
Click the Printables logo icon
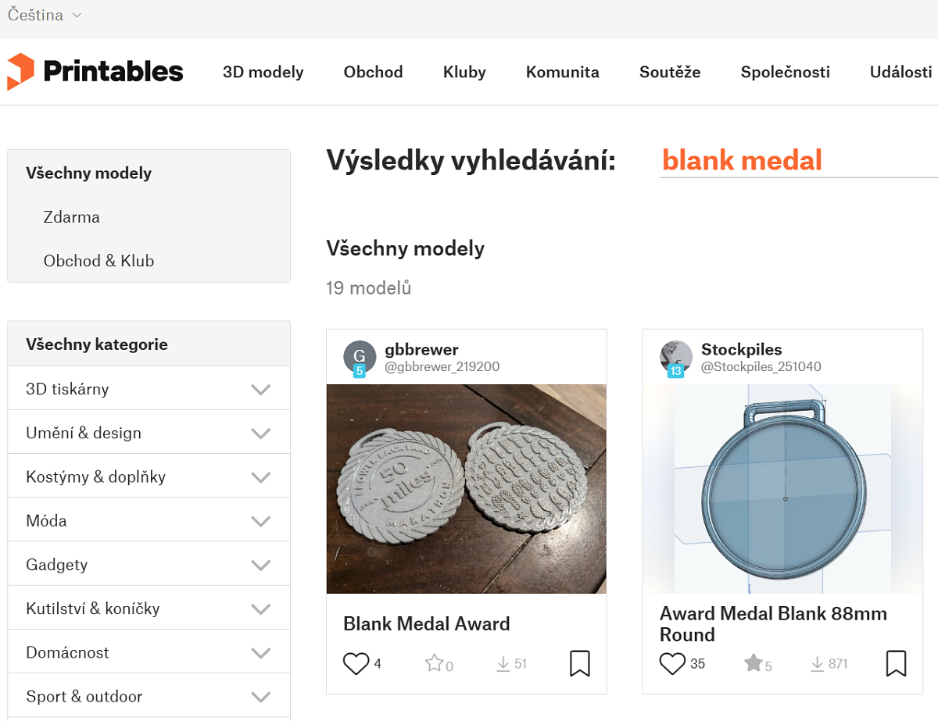[20, 72]
